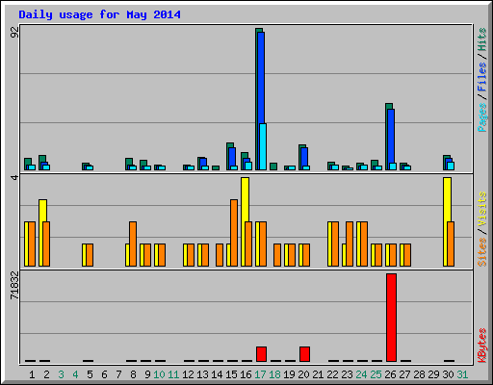
Task: Click the '71832' KBytes scale label
Action: pos(14,286)
